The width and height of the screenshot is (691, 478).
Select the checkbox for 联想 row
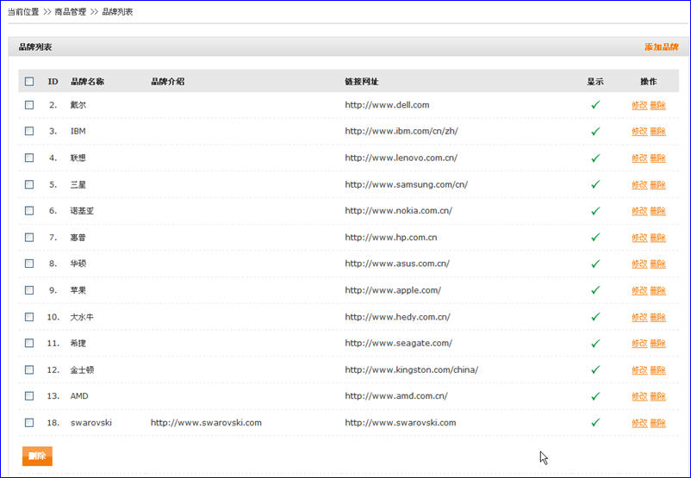pyautogui.click(x=29, y=158)
